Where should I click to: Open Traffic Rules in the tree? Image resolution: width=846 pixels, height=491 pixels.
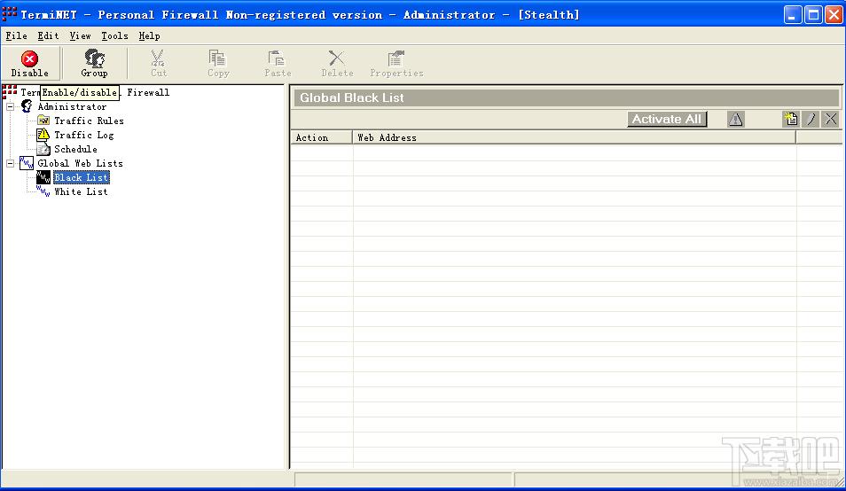tap(89, 121)
